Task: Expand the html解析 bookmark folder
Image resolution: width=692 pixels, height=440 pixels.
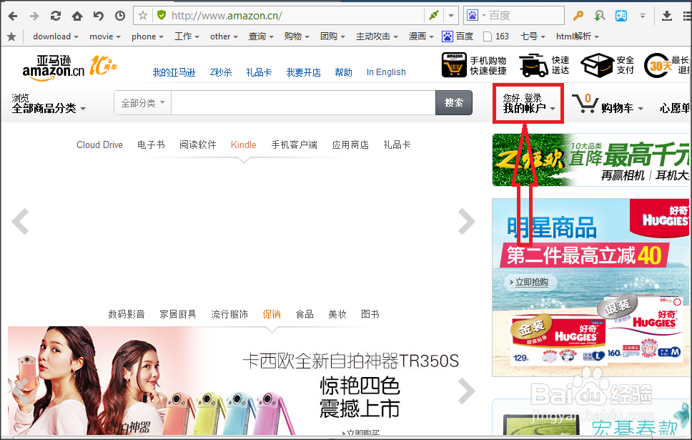Action: (577, 36)
